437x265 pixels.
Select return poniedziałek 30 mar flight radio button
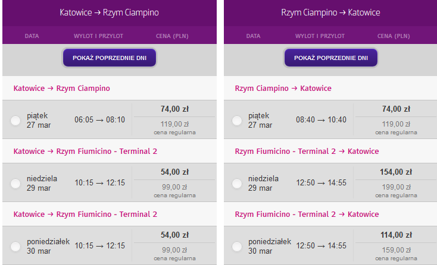(x=237, y=247)
